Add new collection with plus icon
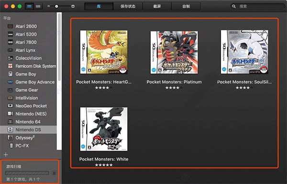This screenshot has width=287, height=184. (6, 154)
